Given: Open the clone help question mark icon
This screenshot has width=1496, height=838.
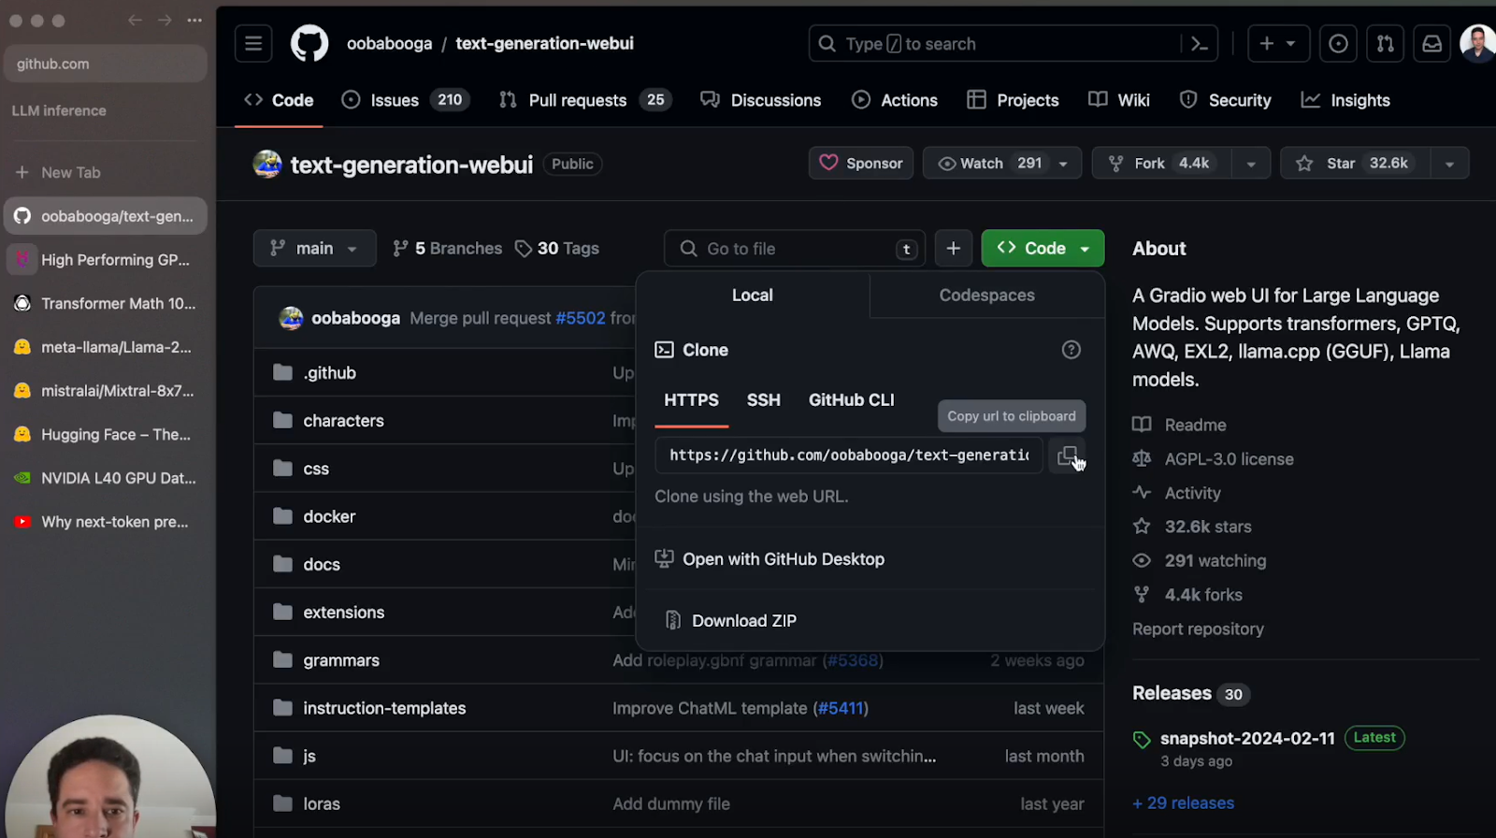Looking at the screenshot, I should coord(1072,350).
